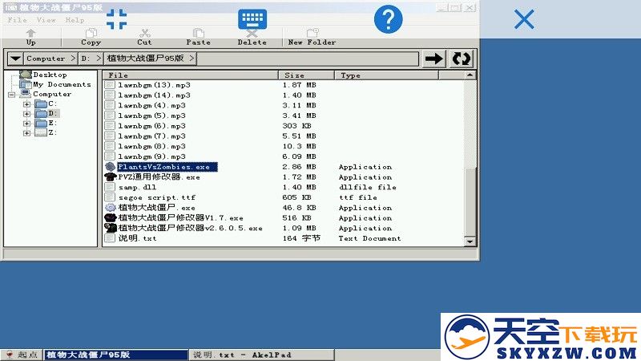Open the 起点 start button on taskbar

click(22, 355)
